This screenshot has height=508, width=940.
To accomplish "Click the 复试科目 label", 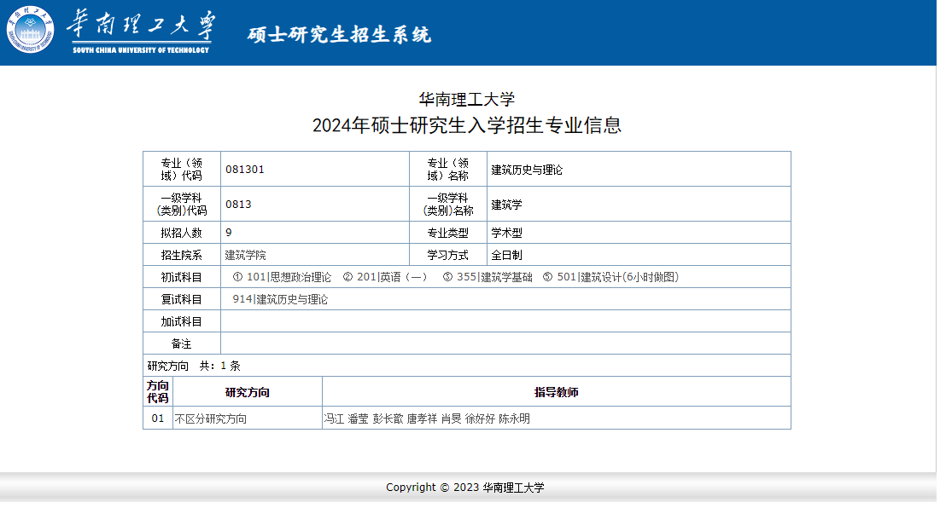I will click(182, 299).
